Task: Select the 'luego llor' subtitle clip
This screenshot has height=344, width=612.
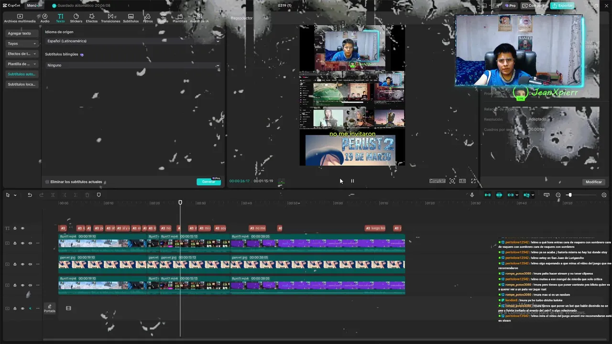Action: 375,228
